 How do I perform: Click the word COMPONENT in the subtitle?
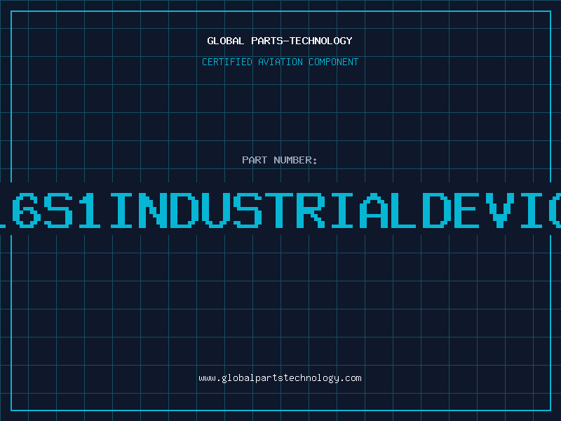click(x=333, y=62)
